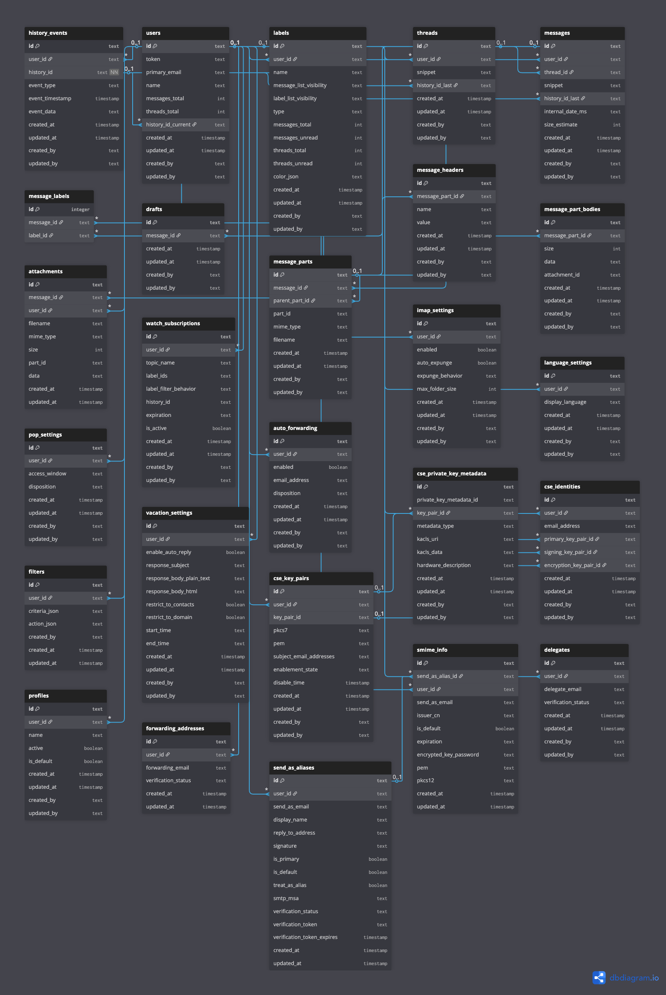Click the link icon beside parent_part_id

click(x=313, y=301)
